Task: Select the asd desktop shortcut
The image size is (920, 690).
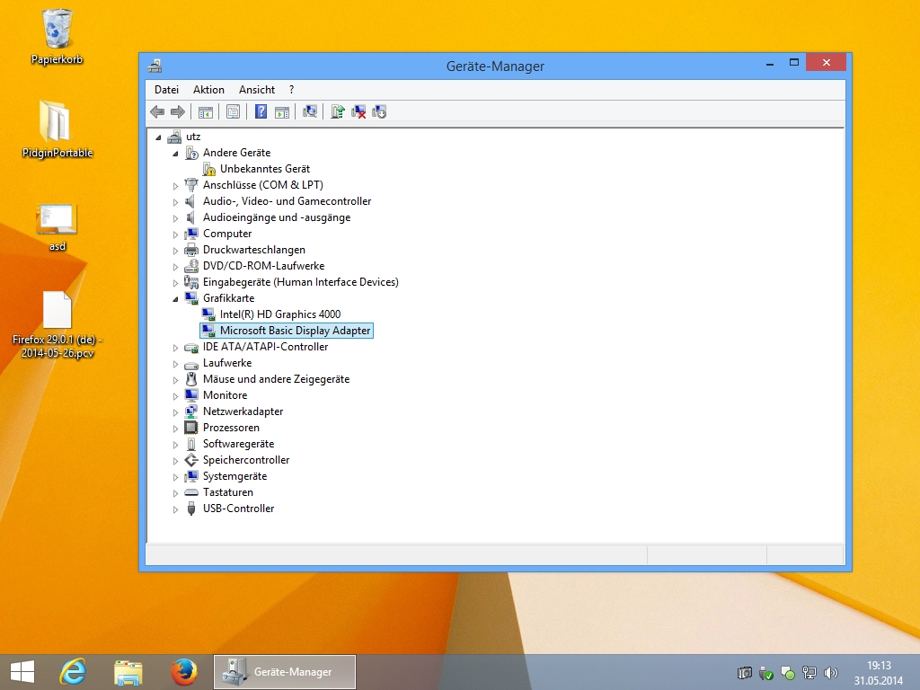Action: tap(57, 219)
